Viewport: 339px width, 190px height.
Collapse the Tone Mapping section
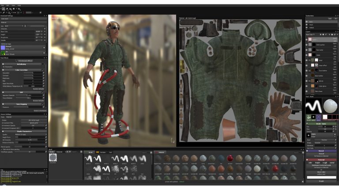[x=3, y=104]
